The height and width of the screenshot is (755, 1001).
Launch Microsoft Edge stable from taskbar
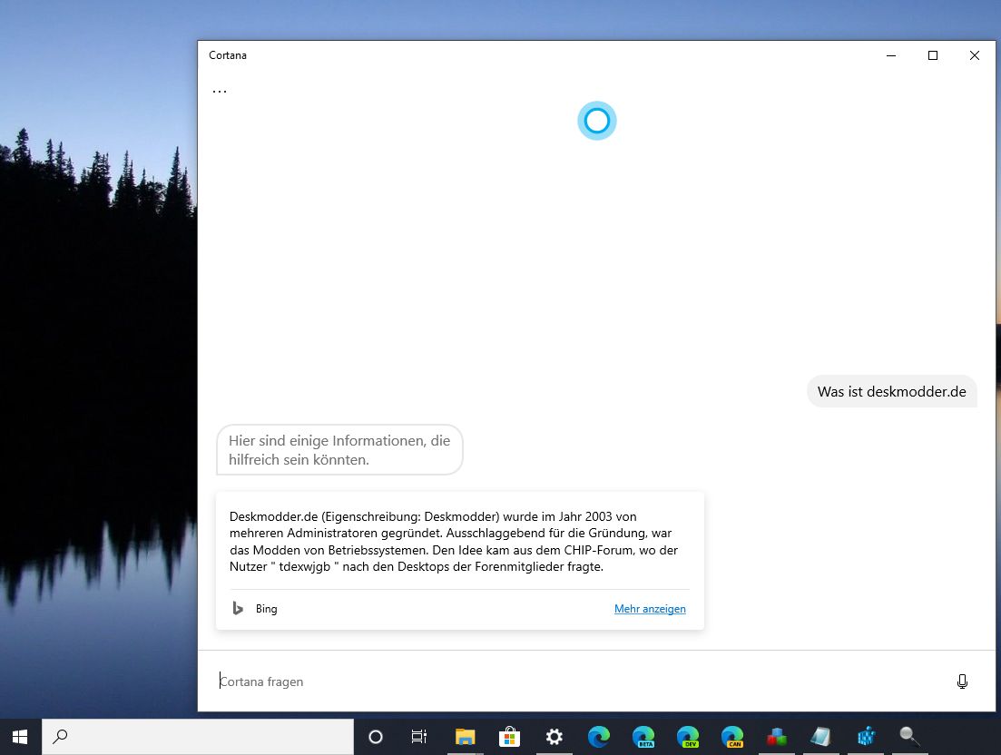click(599, 737)
